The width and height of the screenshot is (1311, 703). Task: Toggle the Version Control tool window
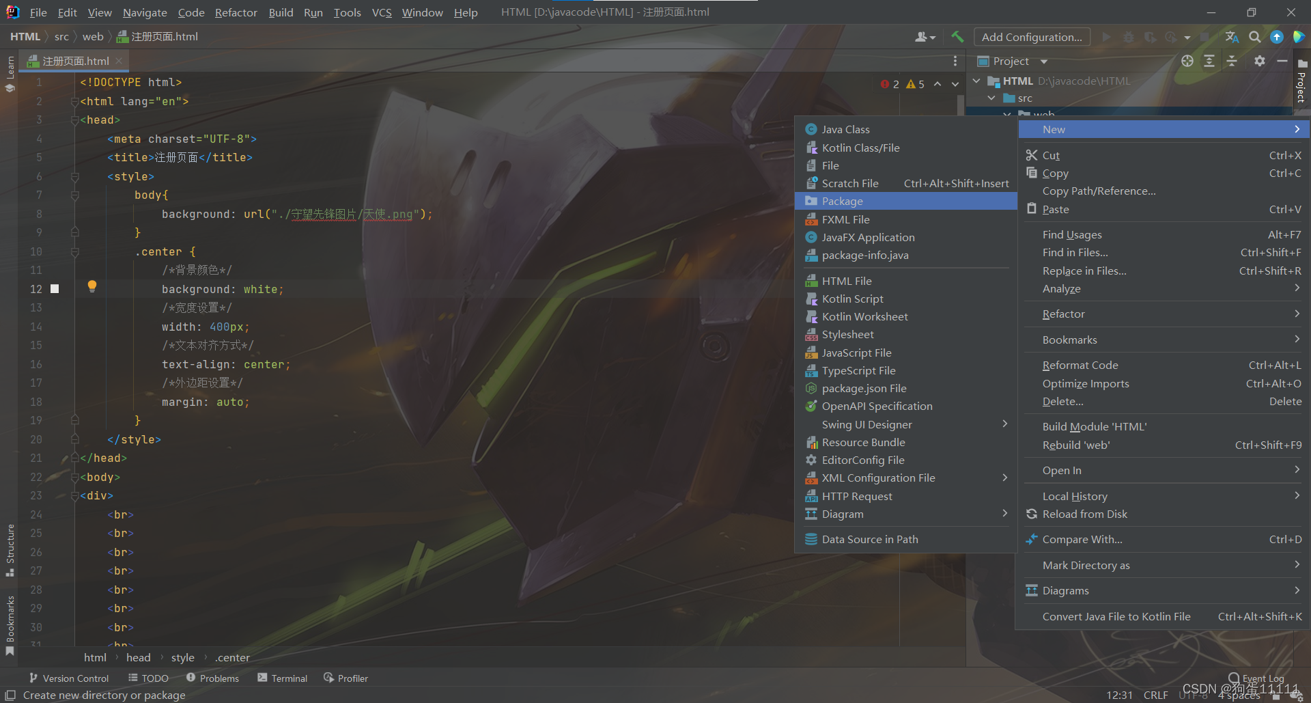[69, 678]
